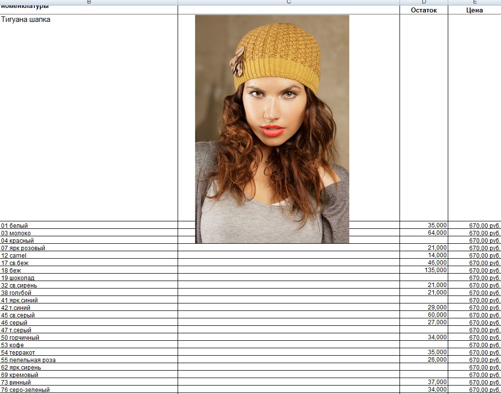Select the '55 пепельная роза' cell
Viewport: 501px width, 394px height.
click(89, 359)
